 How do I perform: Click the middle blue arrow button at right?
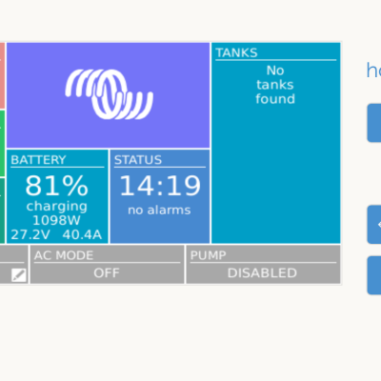[x=374, y=225]
